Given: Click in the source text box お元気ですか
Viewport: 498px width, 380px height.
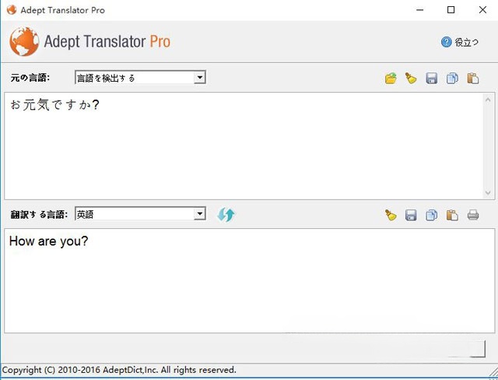Looking at the screenshot, I should (244, 146).
